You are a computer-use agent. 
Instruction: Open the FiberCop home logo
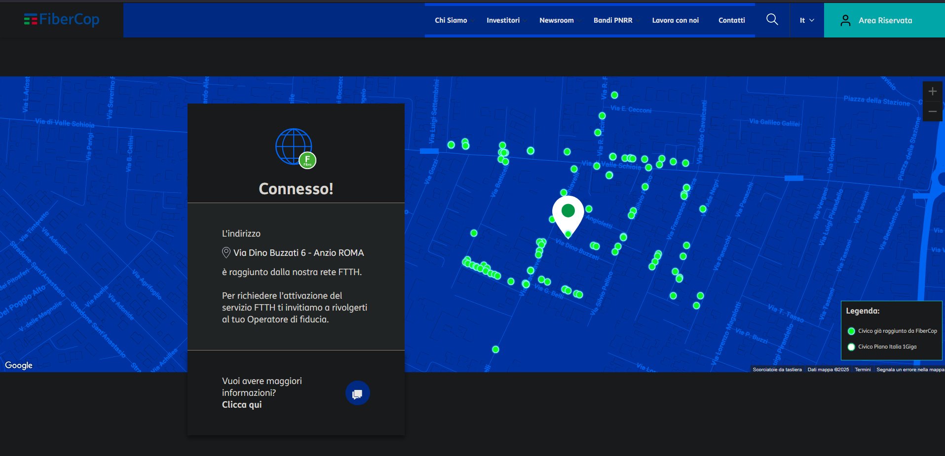click(x=62, y=20)
